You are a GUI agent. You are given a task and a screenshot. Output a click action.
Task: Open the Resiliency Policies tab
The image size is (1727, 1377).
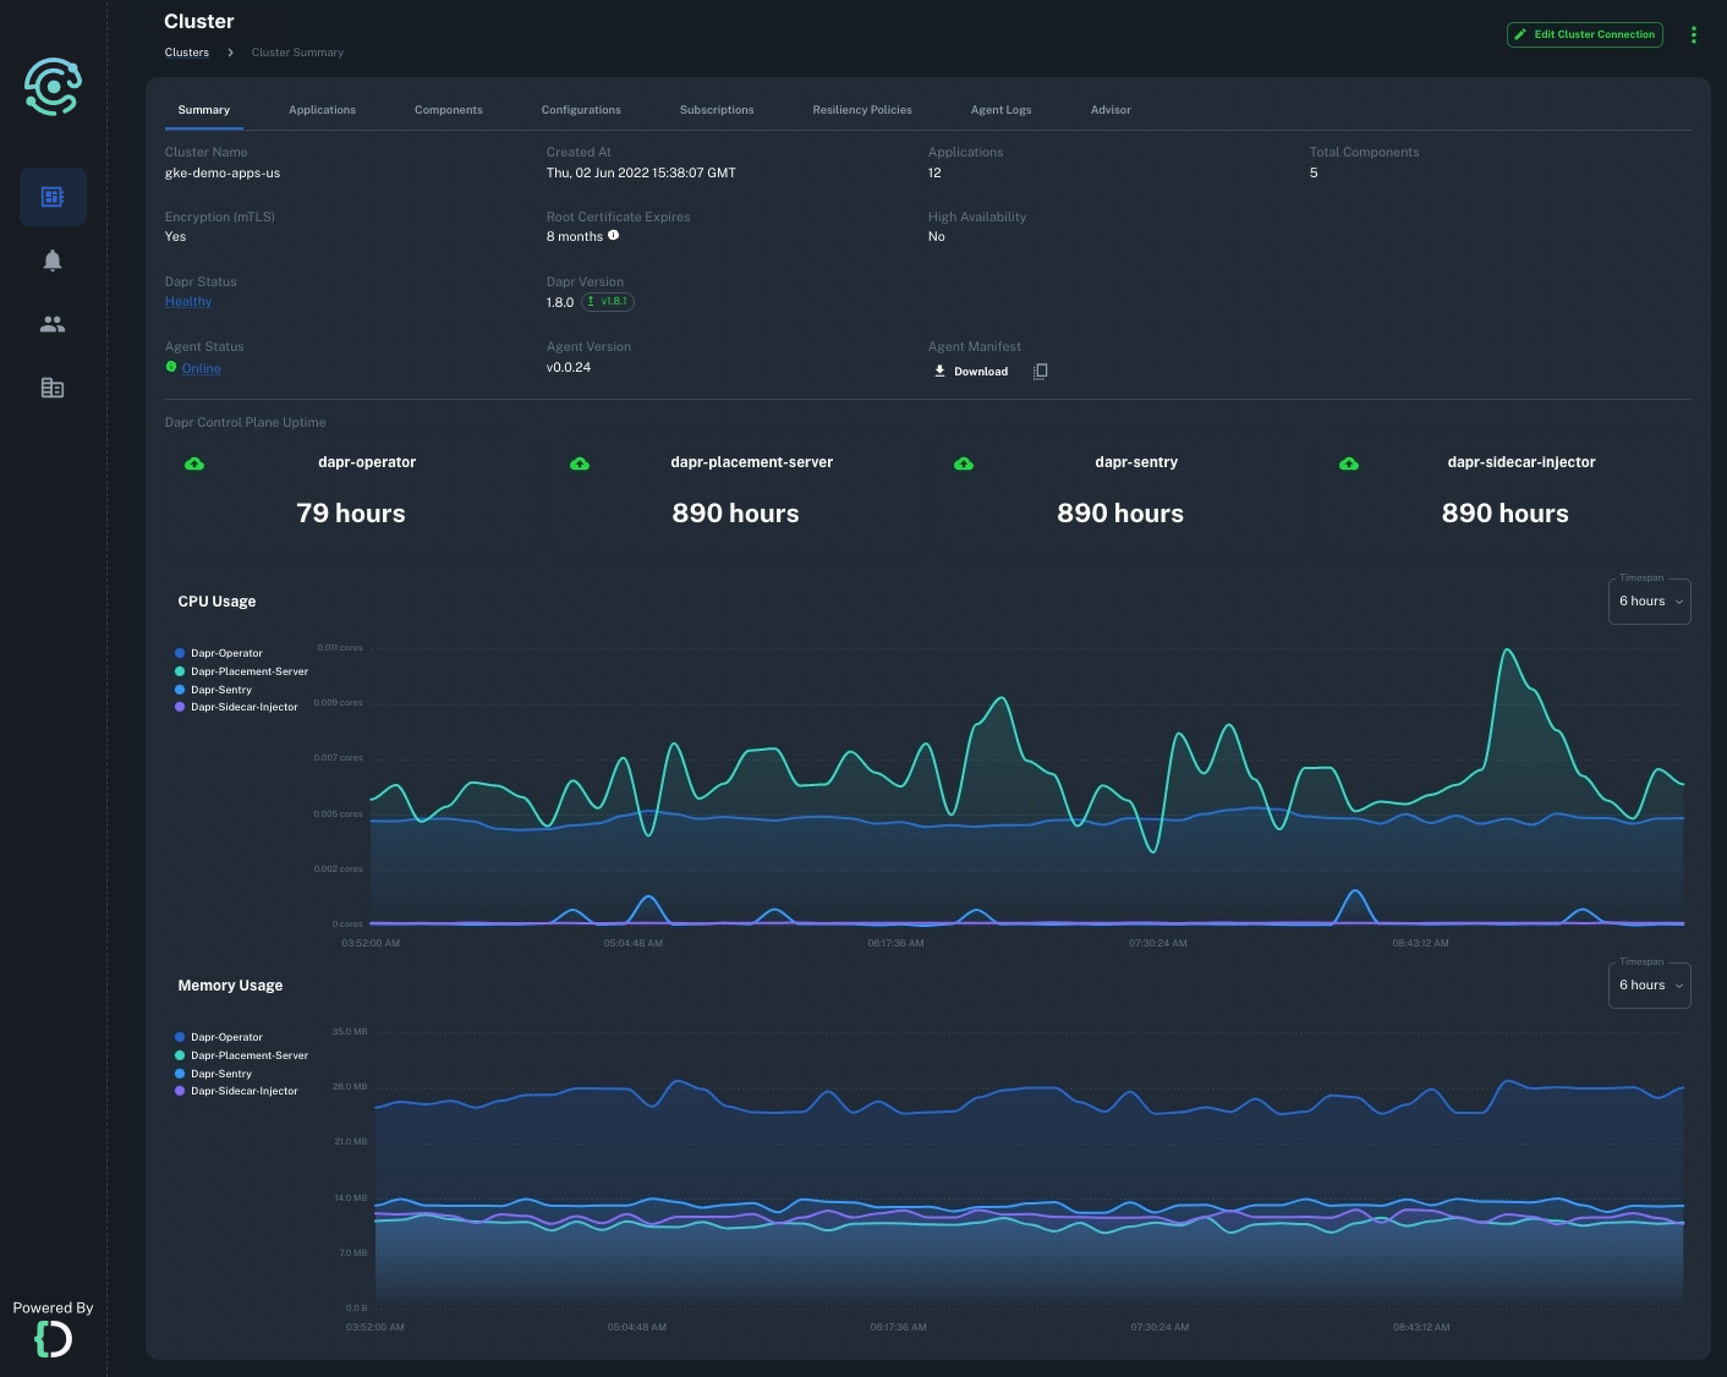pyautogui.click(x=861, y=109)
